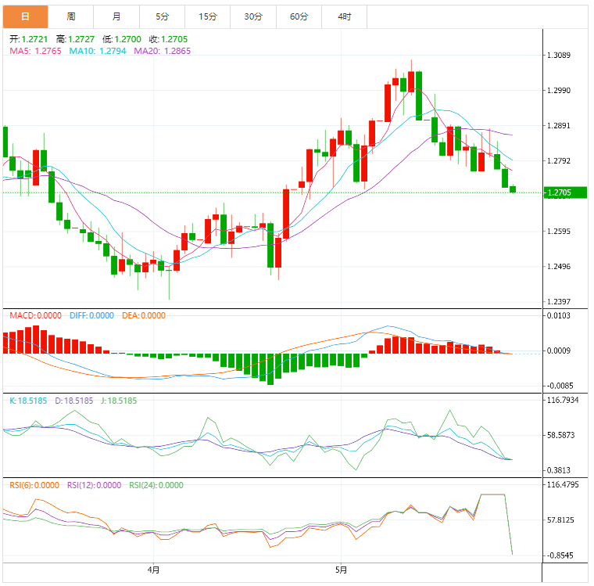
Task: Open the 4时 four-hour tab
Action: click(344, 16)
